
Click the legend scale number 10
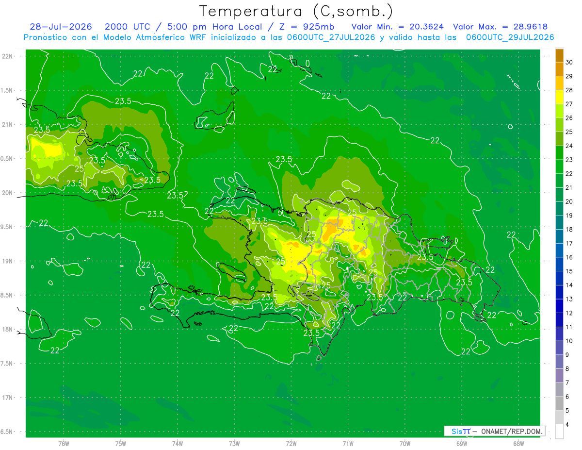569,341
